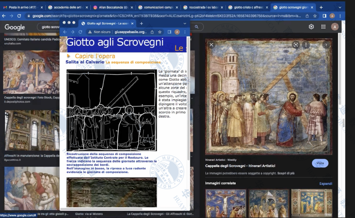Go forward in the main Chrome window

[x=11, y=16]
